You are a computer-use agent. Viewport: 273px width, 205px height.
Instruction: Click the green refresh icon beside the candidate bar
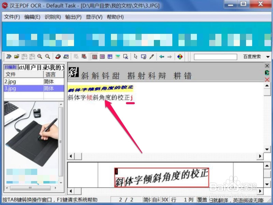pyautogui.click(x=268, y=72)
